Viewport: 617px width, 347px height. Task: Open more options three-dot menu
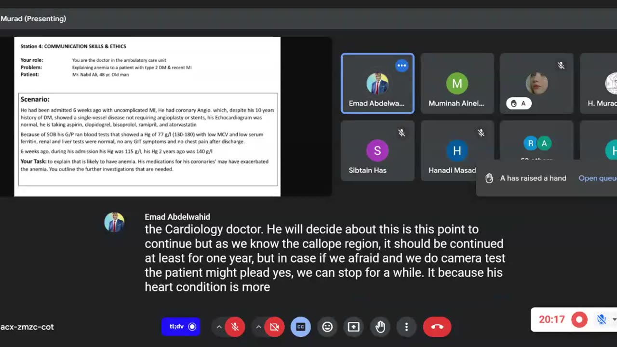(406, 327)
